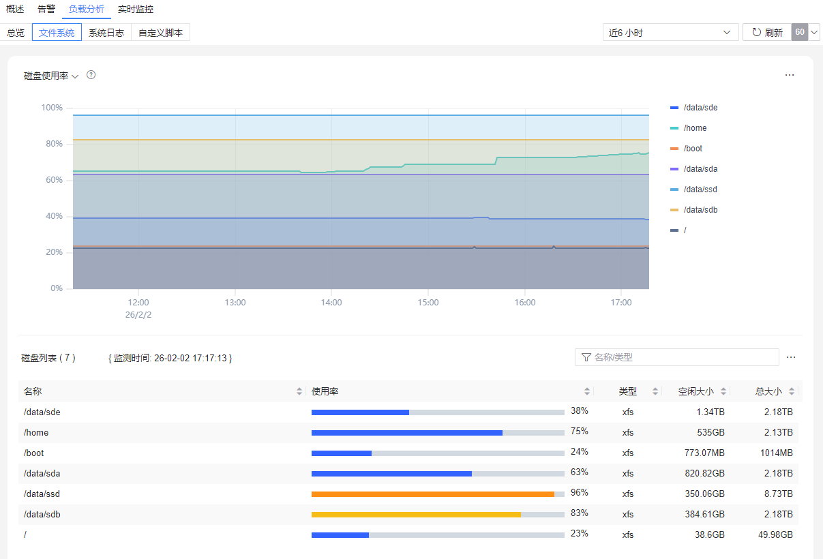Click the 名称/类型 filter input field
Screen dimensions: 823x559
click(677, 357)
